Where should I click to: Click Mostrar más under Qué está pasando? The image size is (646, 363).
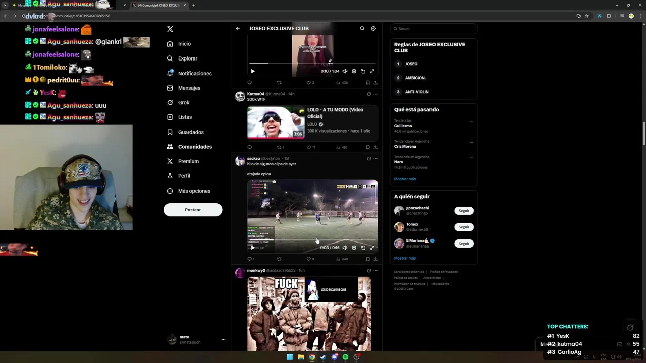click(405, 179)
